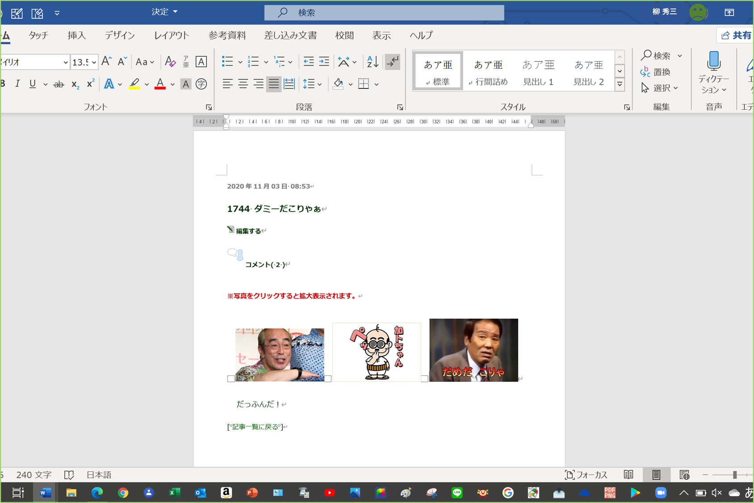Click the 置換 (Replace) button

pyautogui.click(x=655, y=72)
